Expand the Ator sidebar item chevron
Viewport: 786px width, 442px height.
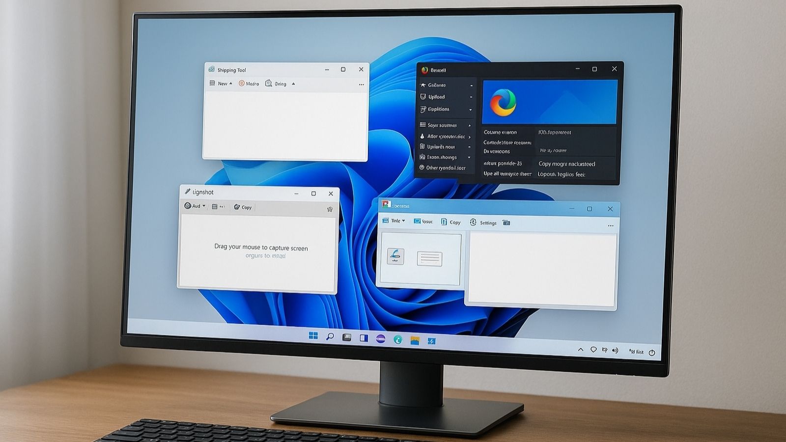[470, 137]
